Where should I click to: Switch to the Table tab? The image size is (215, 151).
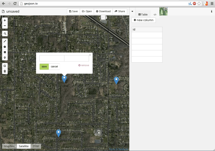click(143, 14)
